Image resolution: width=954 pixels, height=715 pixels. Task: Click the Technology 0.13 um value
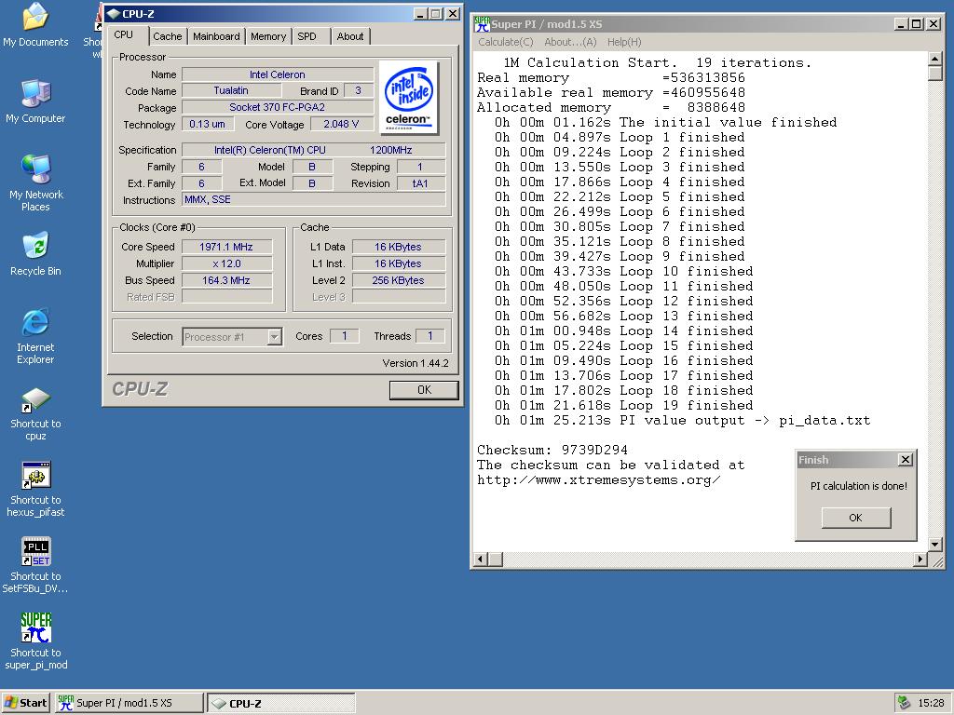pos(208,124)
